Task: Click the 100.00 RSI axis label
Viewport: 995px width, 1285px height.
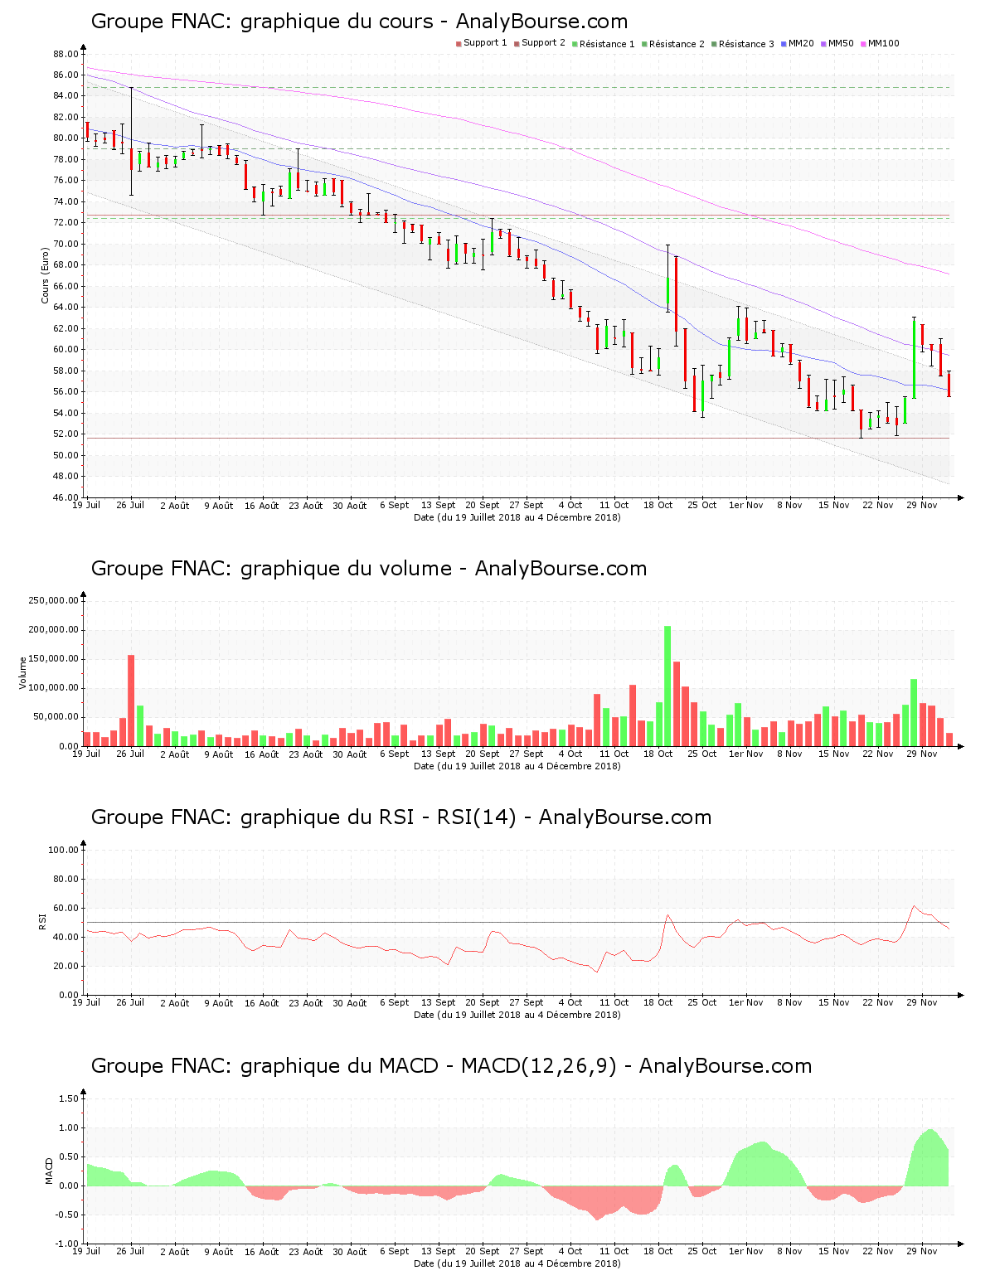Action: pos(63,850)
